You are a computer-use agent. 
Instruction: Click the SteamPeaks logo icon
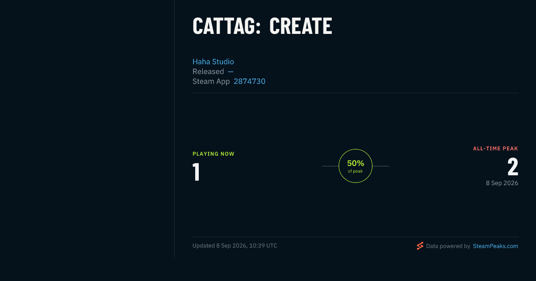click(x=420, y=246)
